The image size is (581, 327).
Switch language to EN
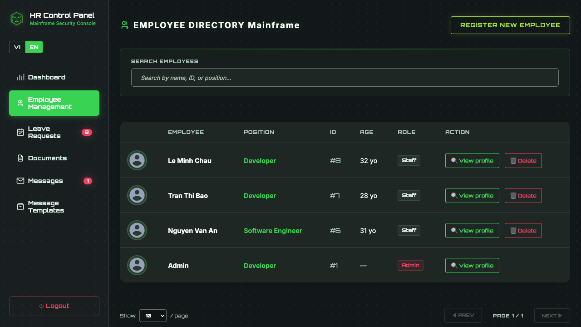(34, 47)
